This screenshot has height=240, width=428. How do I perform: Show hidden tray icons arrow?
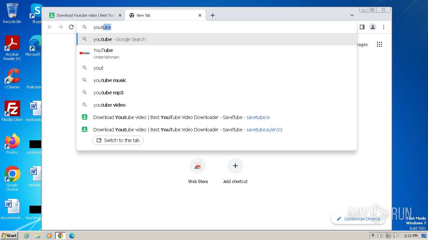[x=373, y=235]
